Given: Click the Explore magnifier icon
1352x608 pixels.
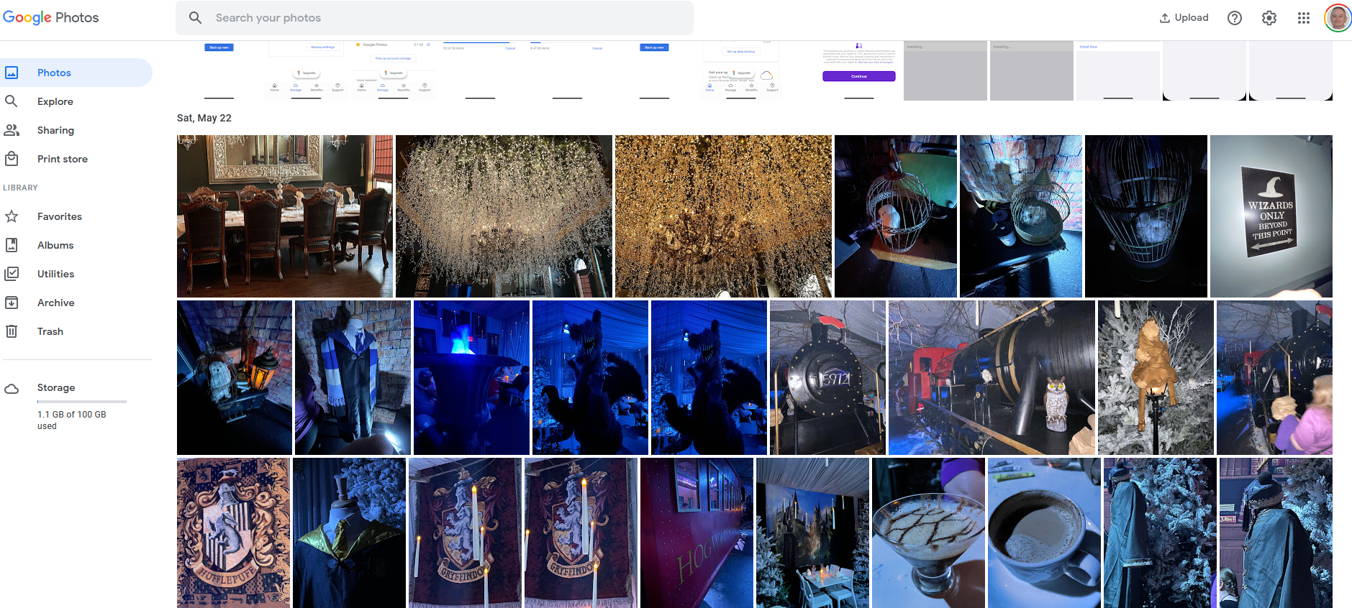Looking at the screenshot, I should pos(12,101).
